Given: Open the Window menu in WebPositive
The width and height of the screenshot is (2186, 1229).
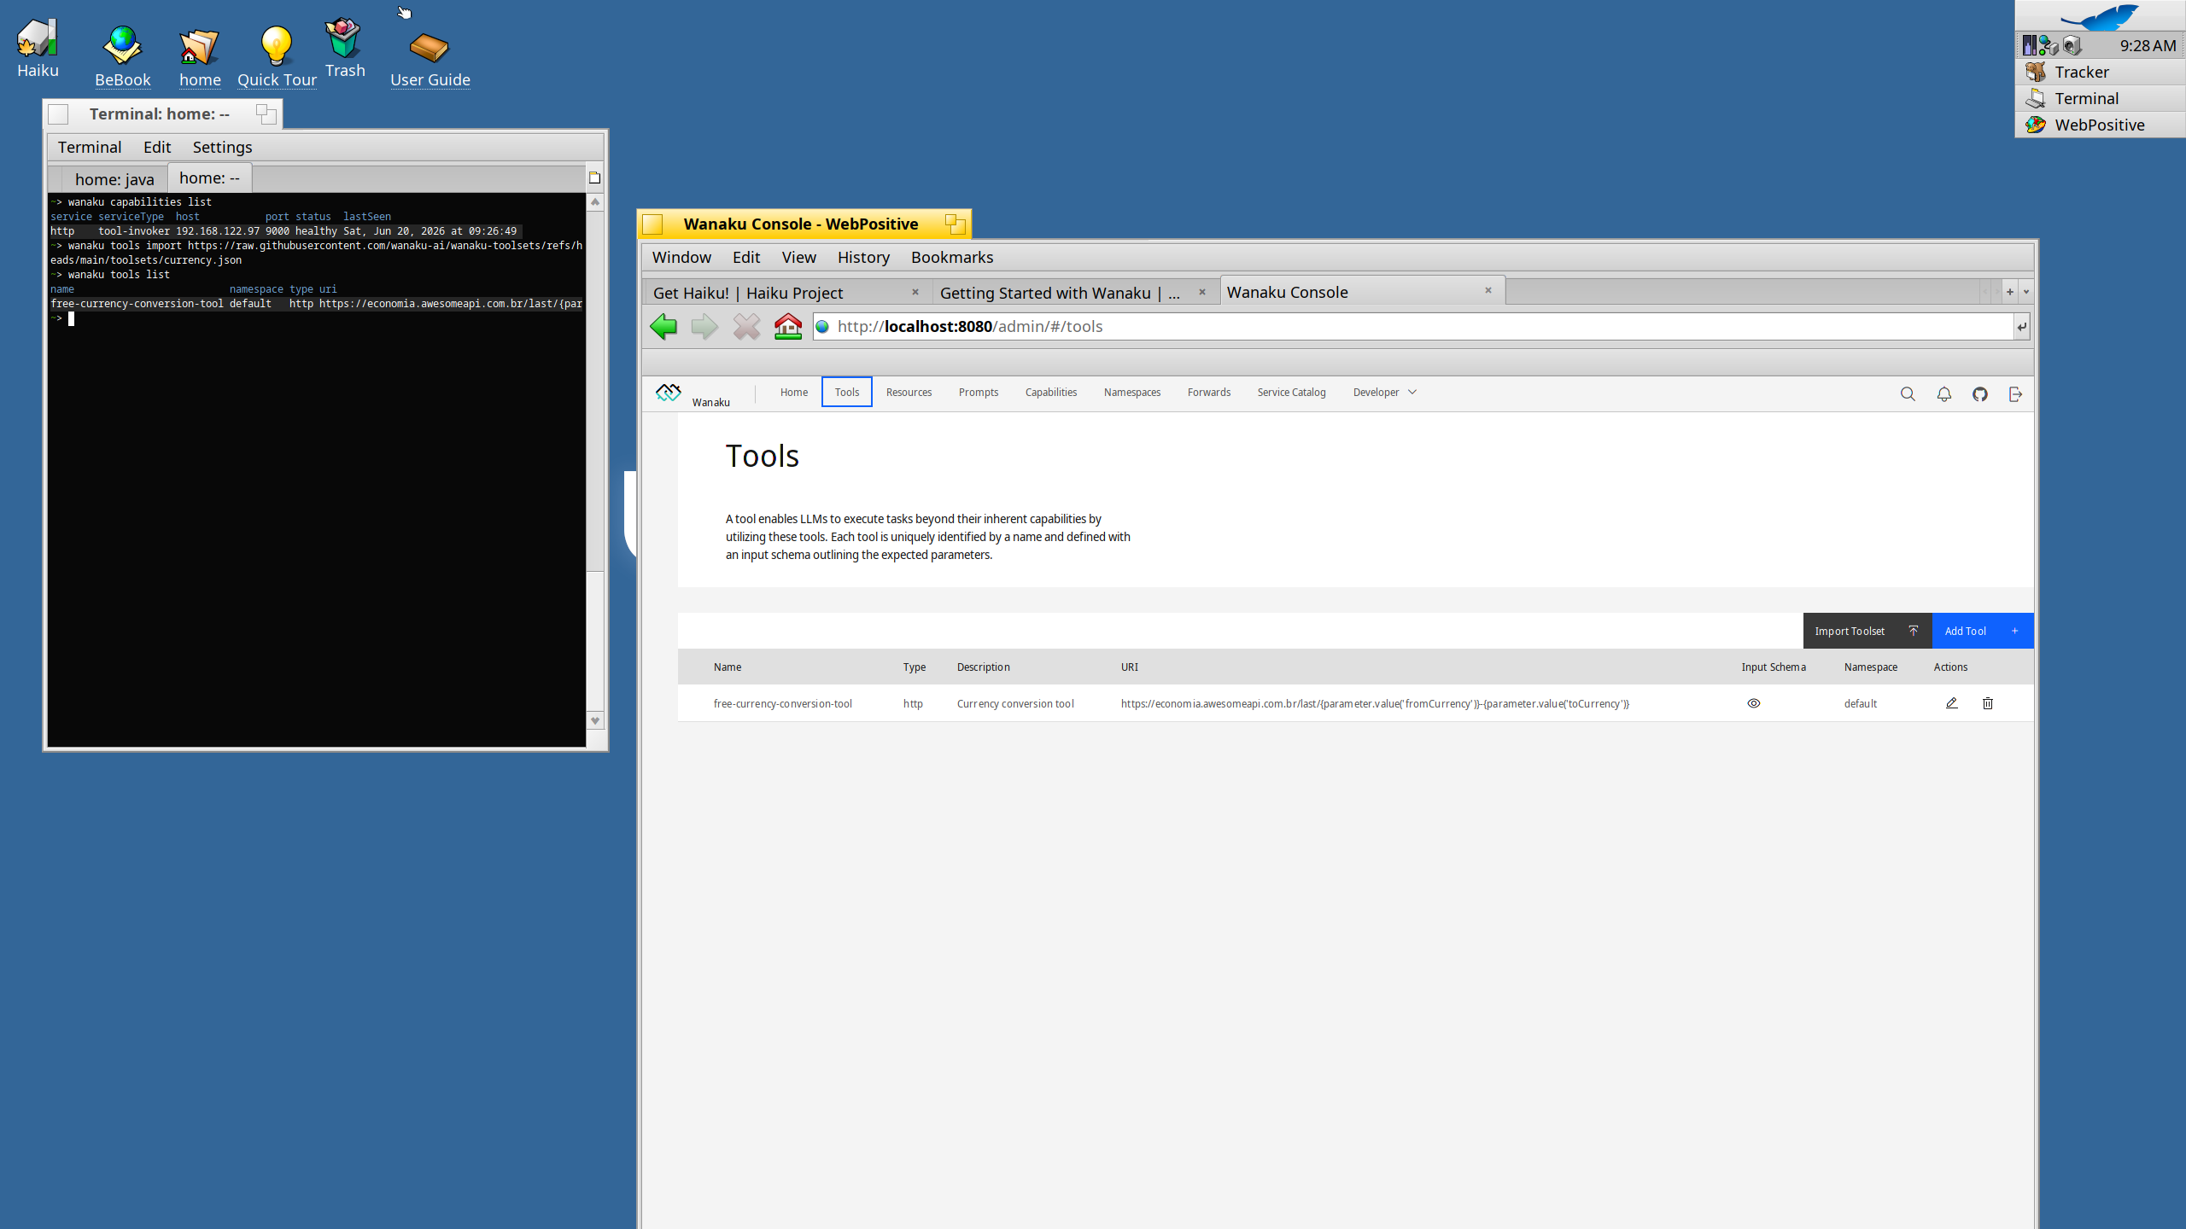Looking at the screenshot, I should click(681, 257).
